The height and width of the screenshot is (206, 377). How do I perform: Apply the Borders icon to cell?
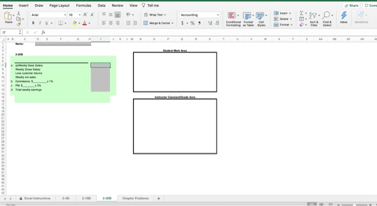coord(61,23)
